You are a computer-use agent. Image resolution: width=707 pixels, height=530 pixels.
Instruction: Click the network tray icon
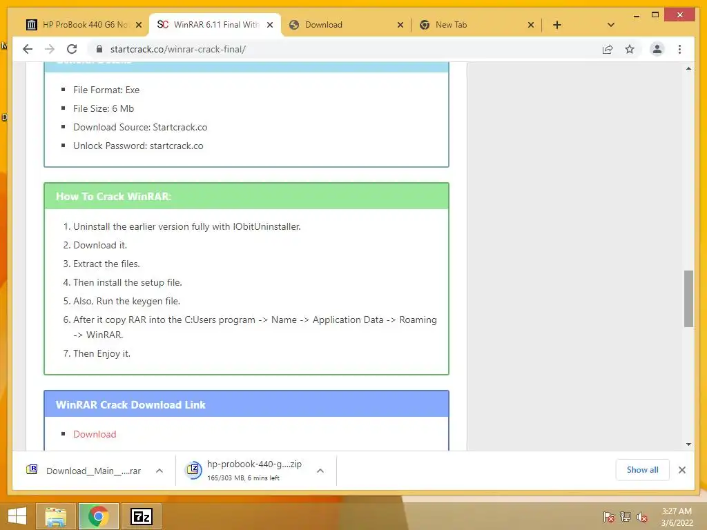click(626, 517)
